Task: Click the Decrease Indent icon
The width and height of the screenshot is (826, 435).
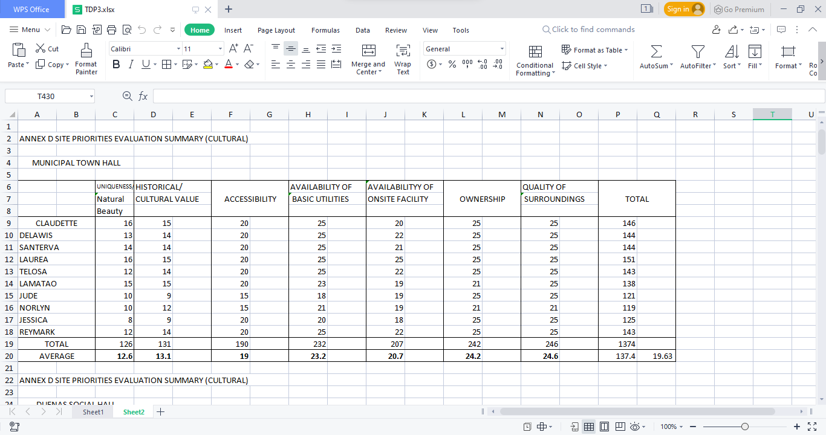Action: [321, 49]
